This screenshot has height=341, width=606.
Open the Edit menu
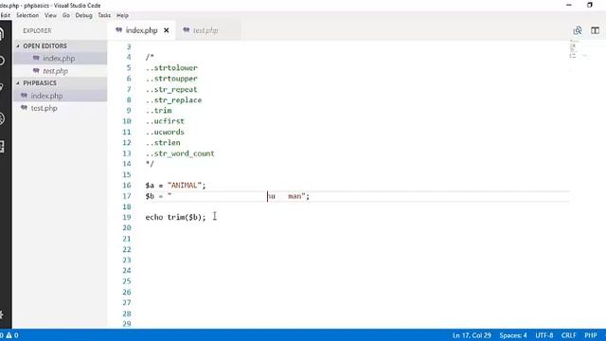(5, 15)
